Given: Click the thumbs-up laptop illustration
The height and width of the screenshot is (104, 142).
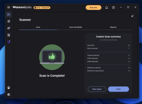Looking at the screenshot, I should [x=52, y=57].
